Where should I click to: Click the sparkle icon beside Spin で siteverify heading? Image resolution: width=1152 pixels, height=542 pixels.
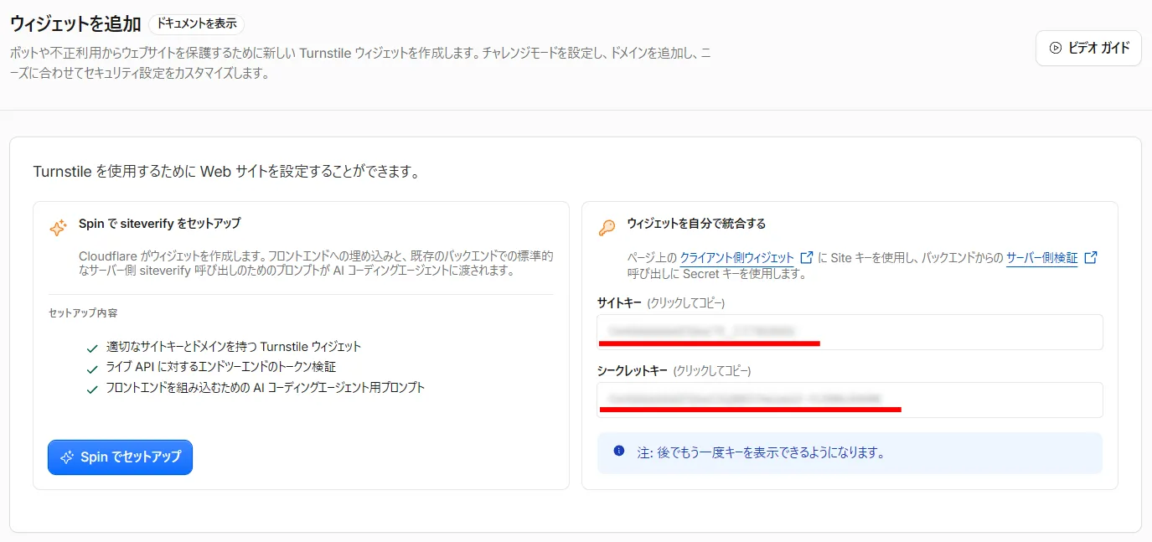[x=58, y=227]
